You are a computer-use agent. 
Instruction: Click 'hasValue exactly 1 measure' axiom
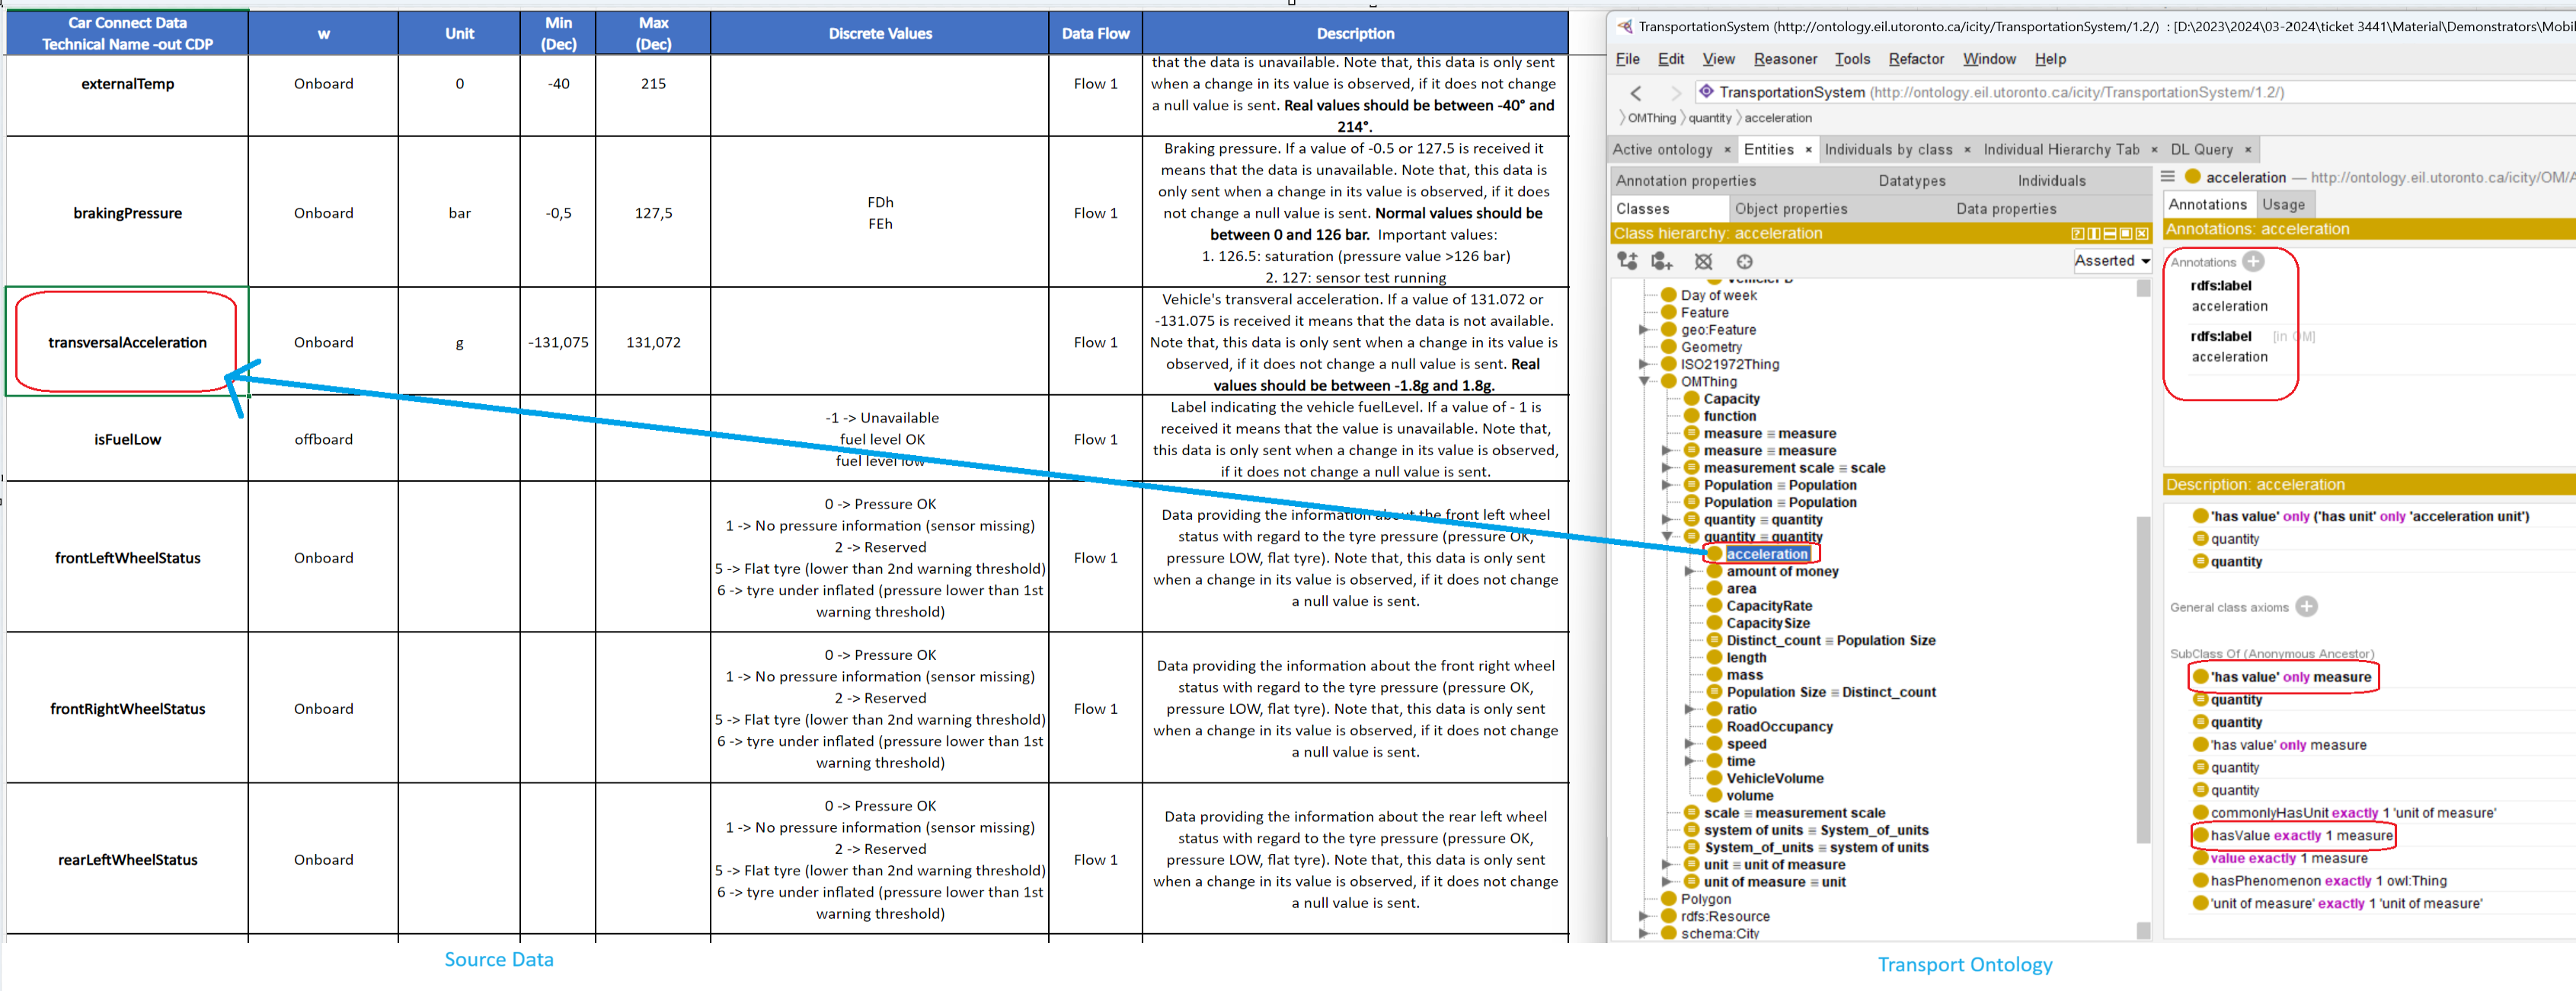click(x=2300, y=835)
